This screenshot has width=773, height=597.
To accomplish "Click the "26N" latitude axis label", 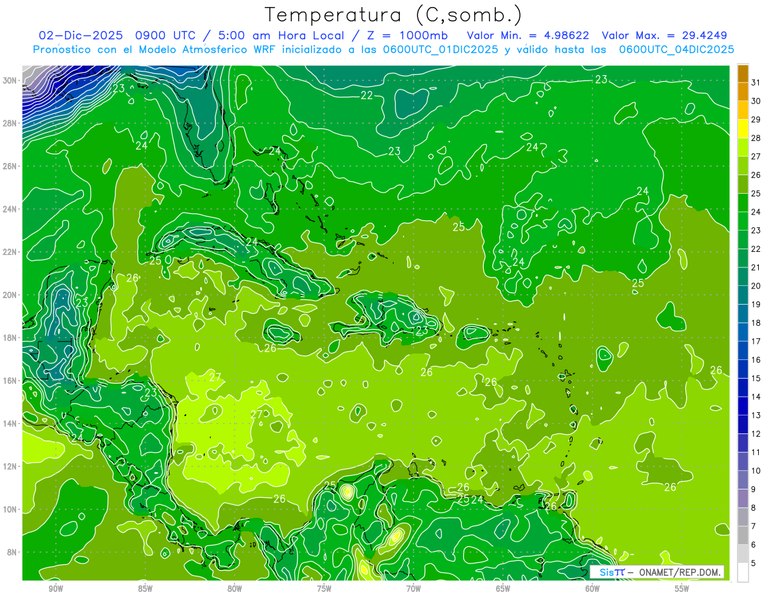I will (10, 166).
